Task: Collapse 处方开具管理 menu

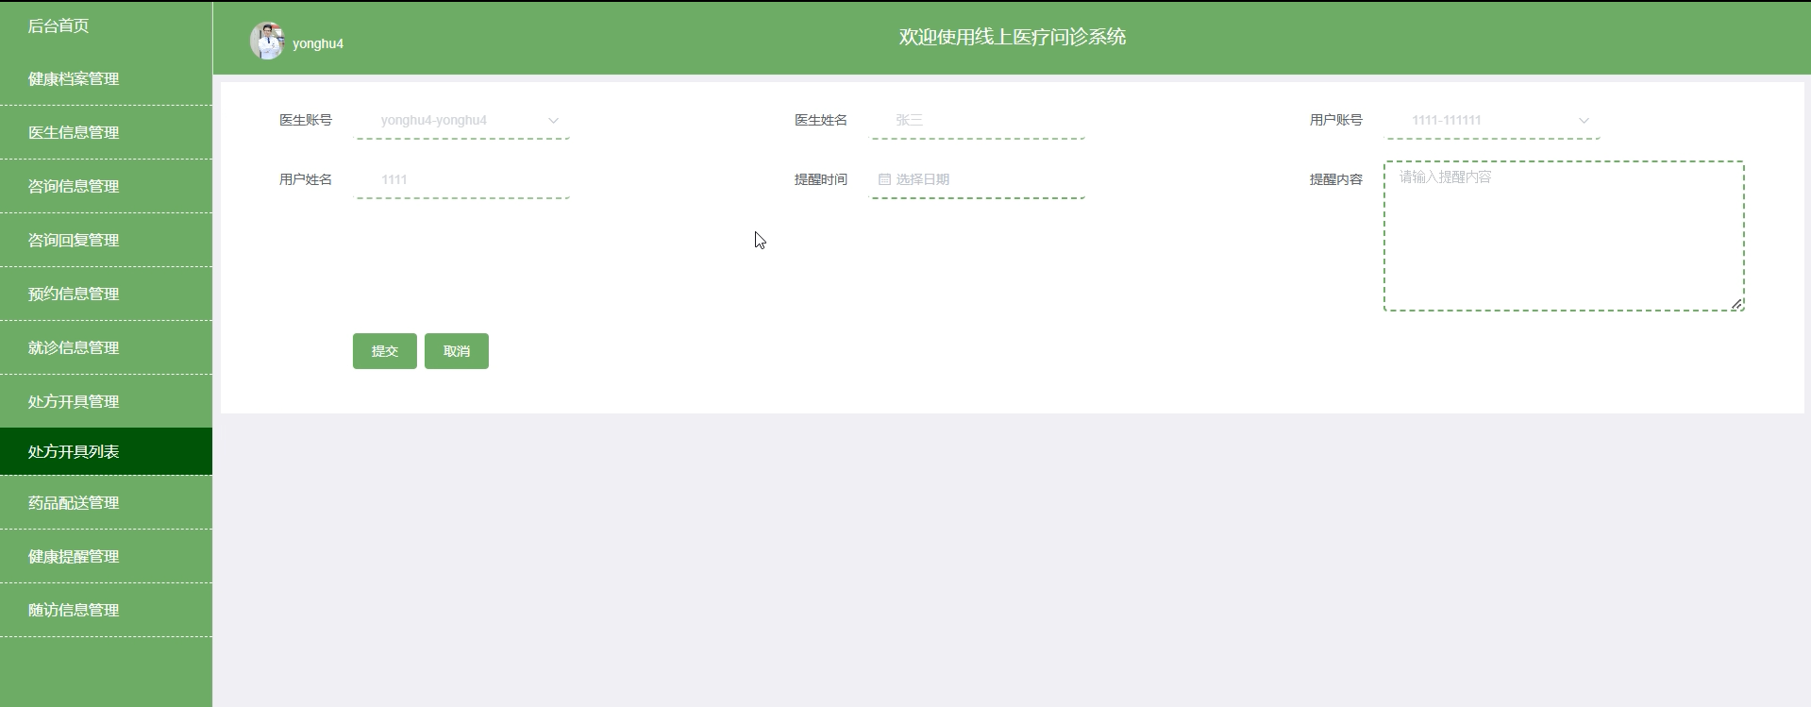Action: pyautogui.click(x=106, y=402)
